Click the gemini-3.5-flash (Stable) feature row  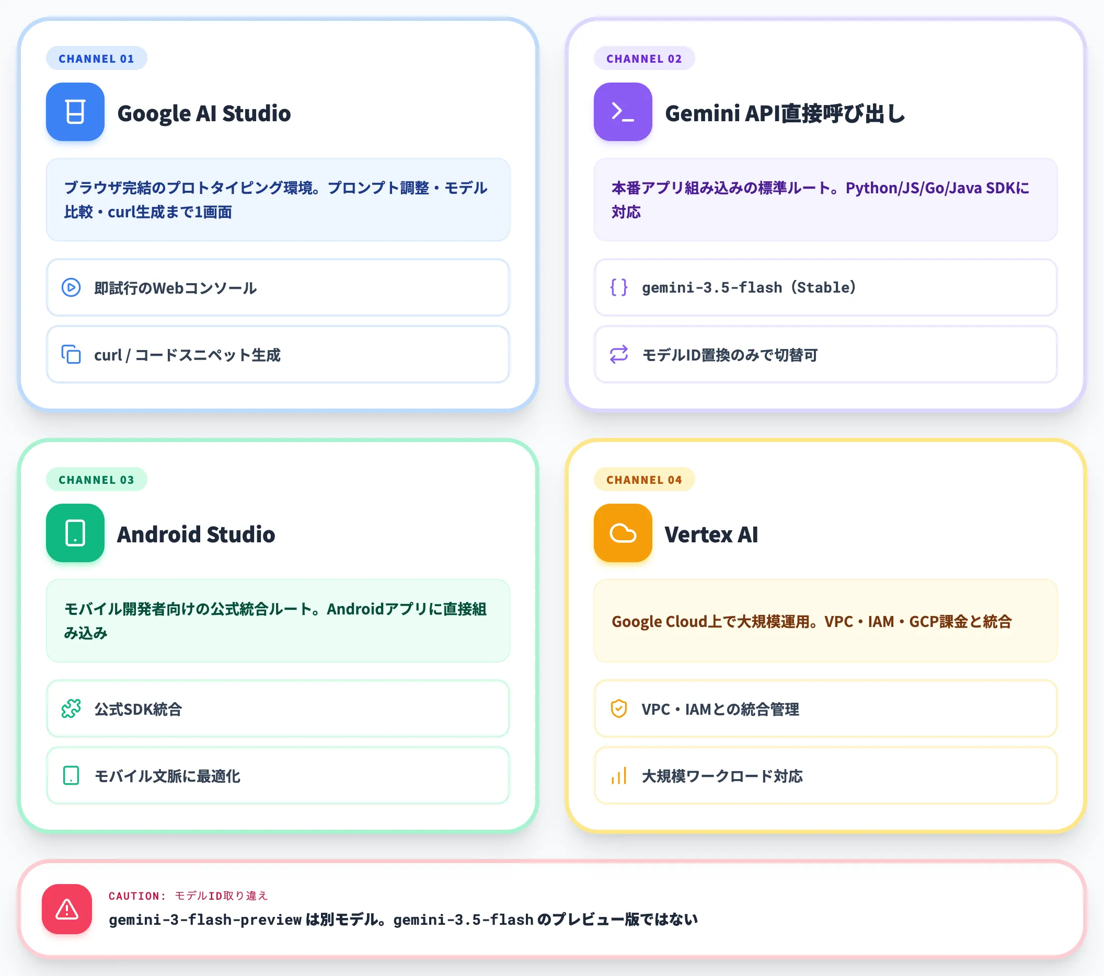point(826,288)
